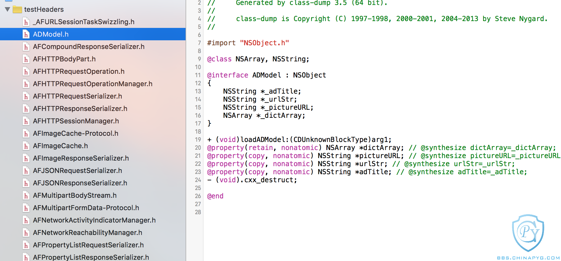Click header icon of AFHTTPRequestSerializer.h
561x261 pixels.
click(x=26, y=96)
